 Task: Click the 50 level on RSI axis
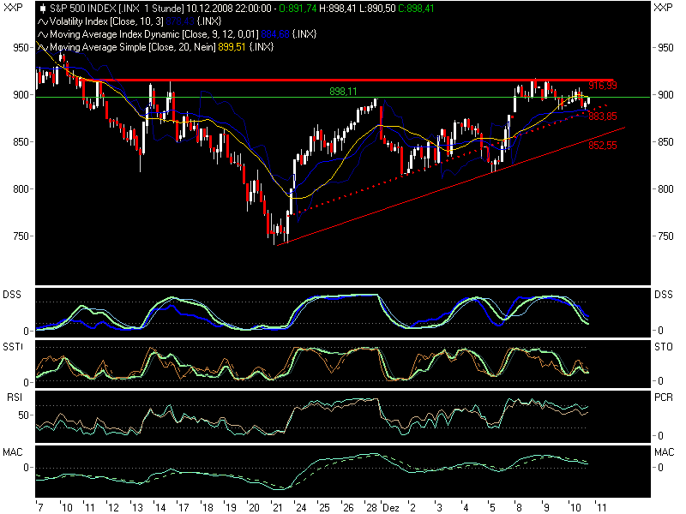24,415
